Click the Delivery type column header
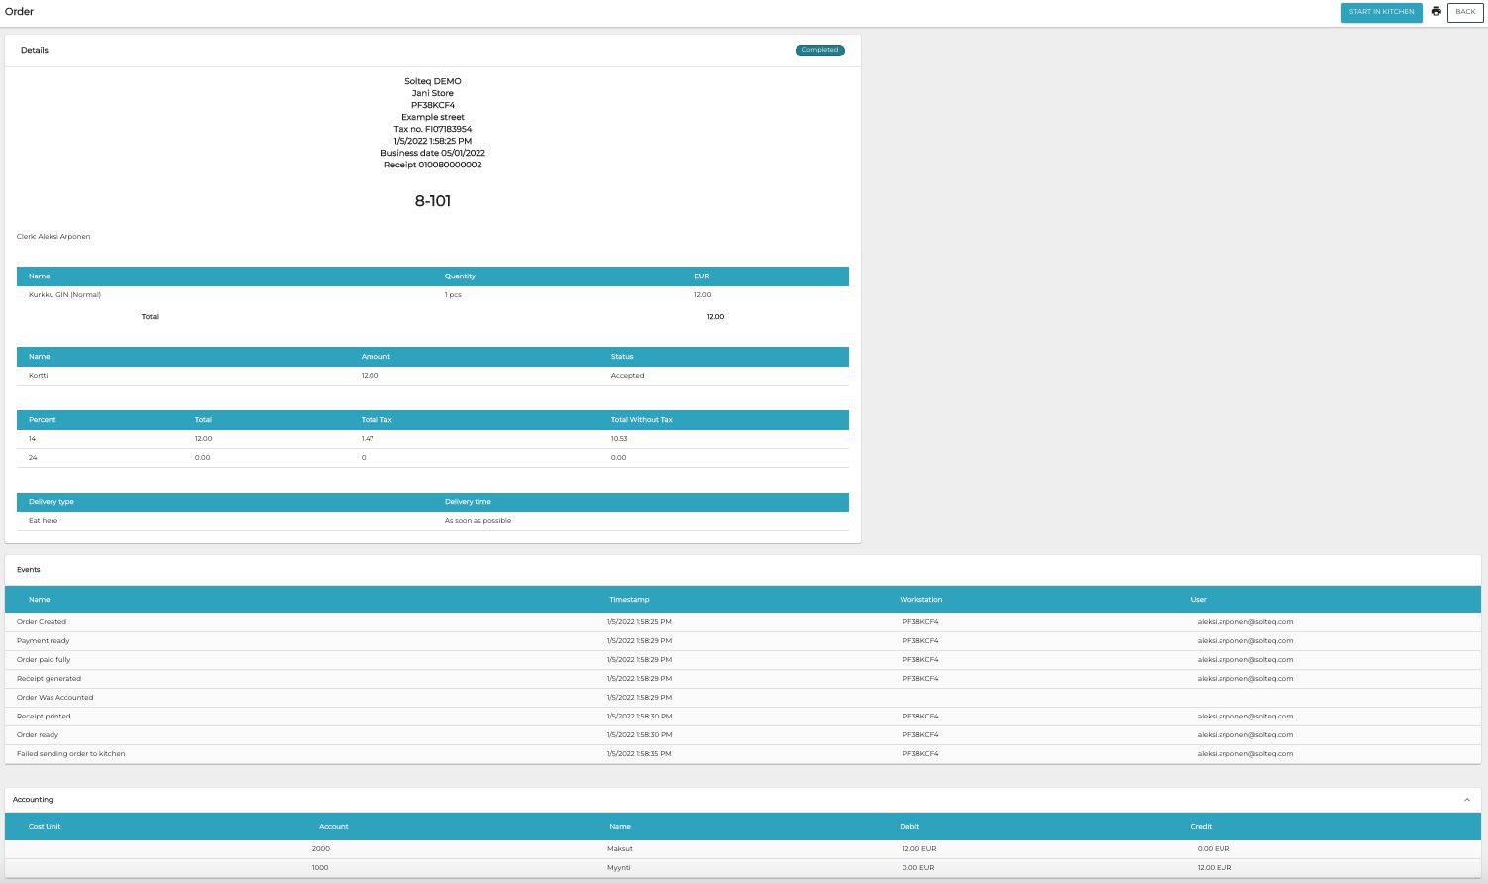Viewport: 1488px width, 884px height. click(x=52, y=502)
